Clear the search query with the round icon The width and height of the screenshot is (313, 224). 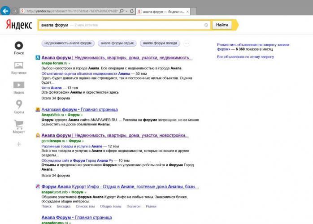[x=206, y=25]
